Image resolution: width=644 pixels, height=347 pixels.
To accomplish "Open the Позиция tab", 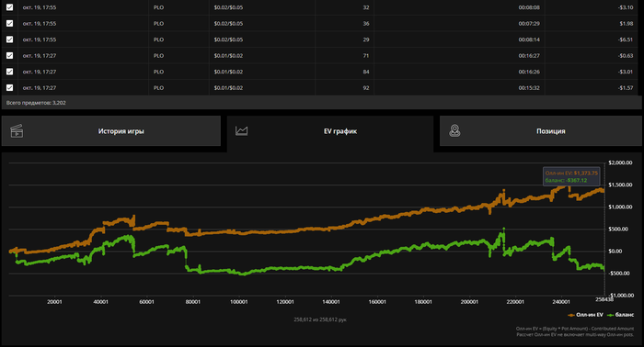I will tap(541, 131).
